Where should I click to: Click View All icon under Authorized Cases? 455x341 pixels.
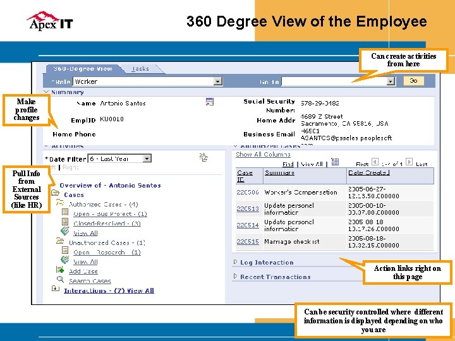(x=65, y=231)
